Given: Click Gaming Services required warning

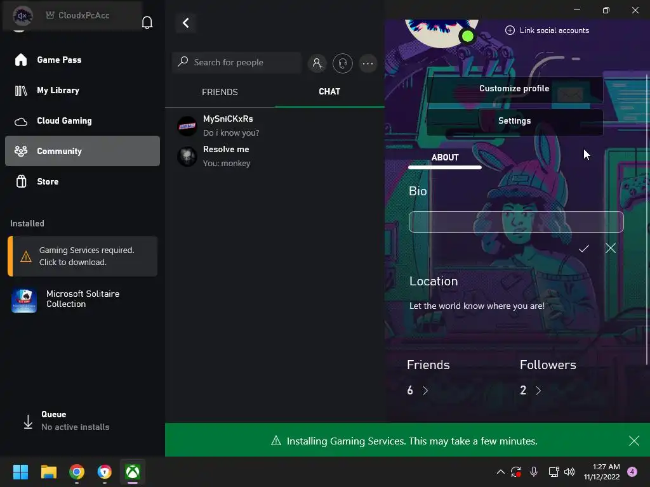Looking at the screenshot, I should [83, 256].
